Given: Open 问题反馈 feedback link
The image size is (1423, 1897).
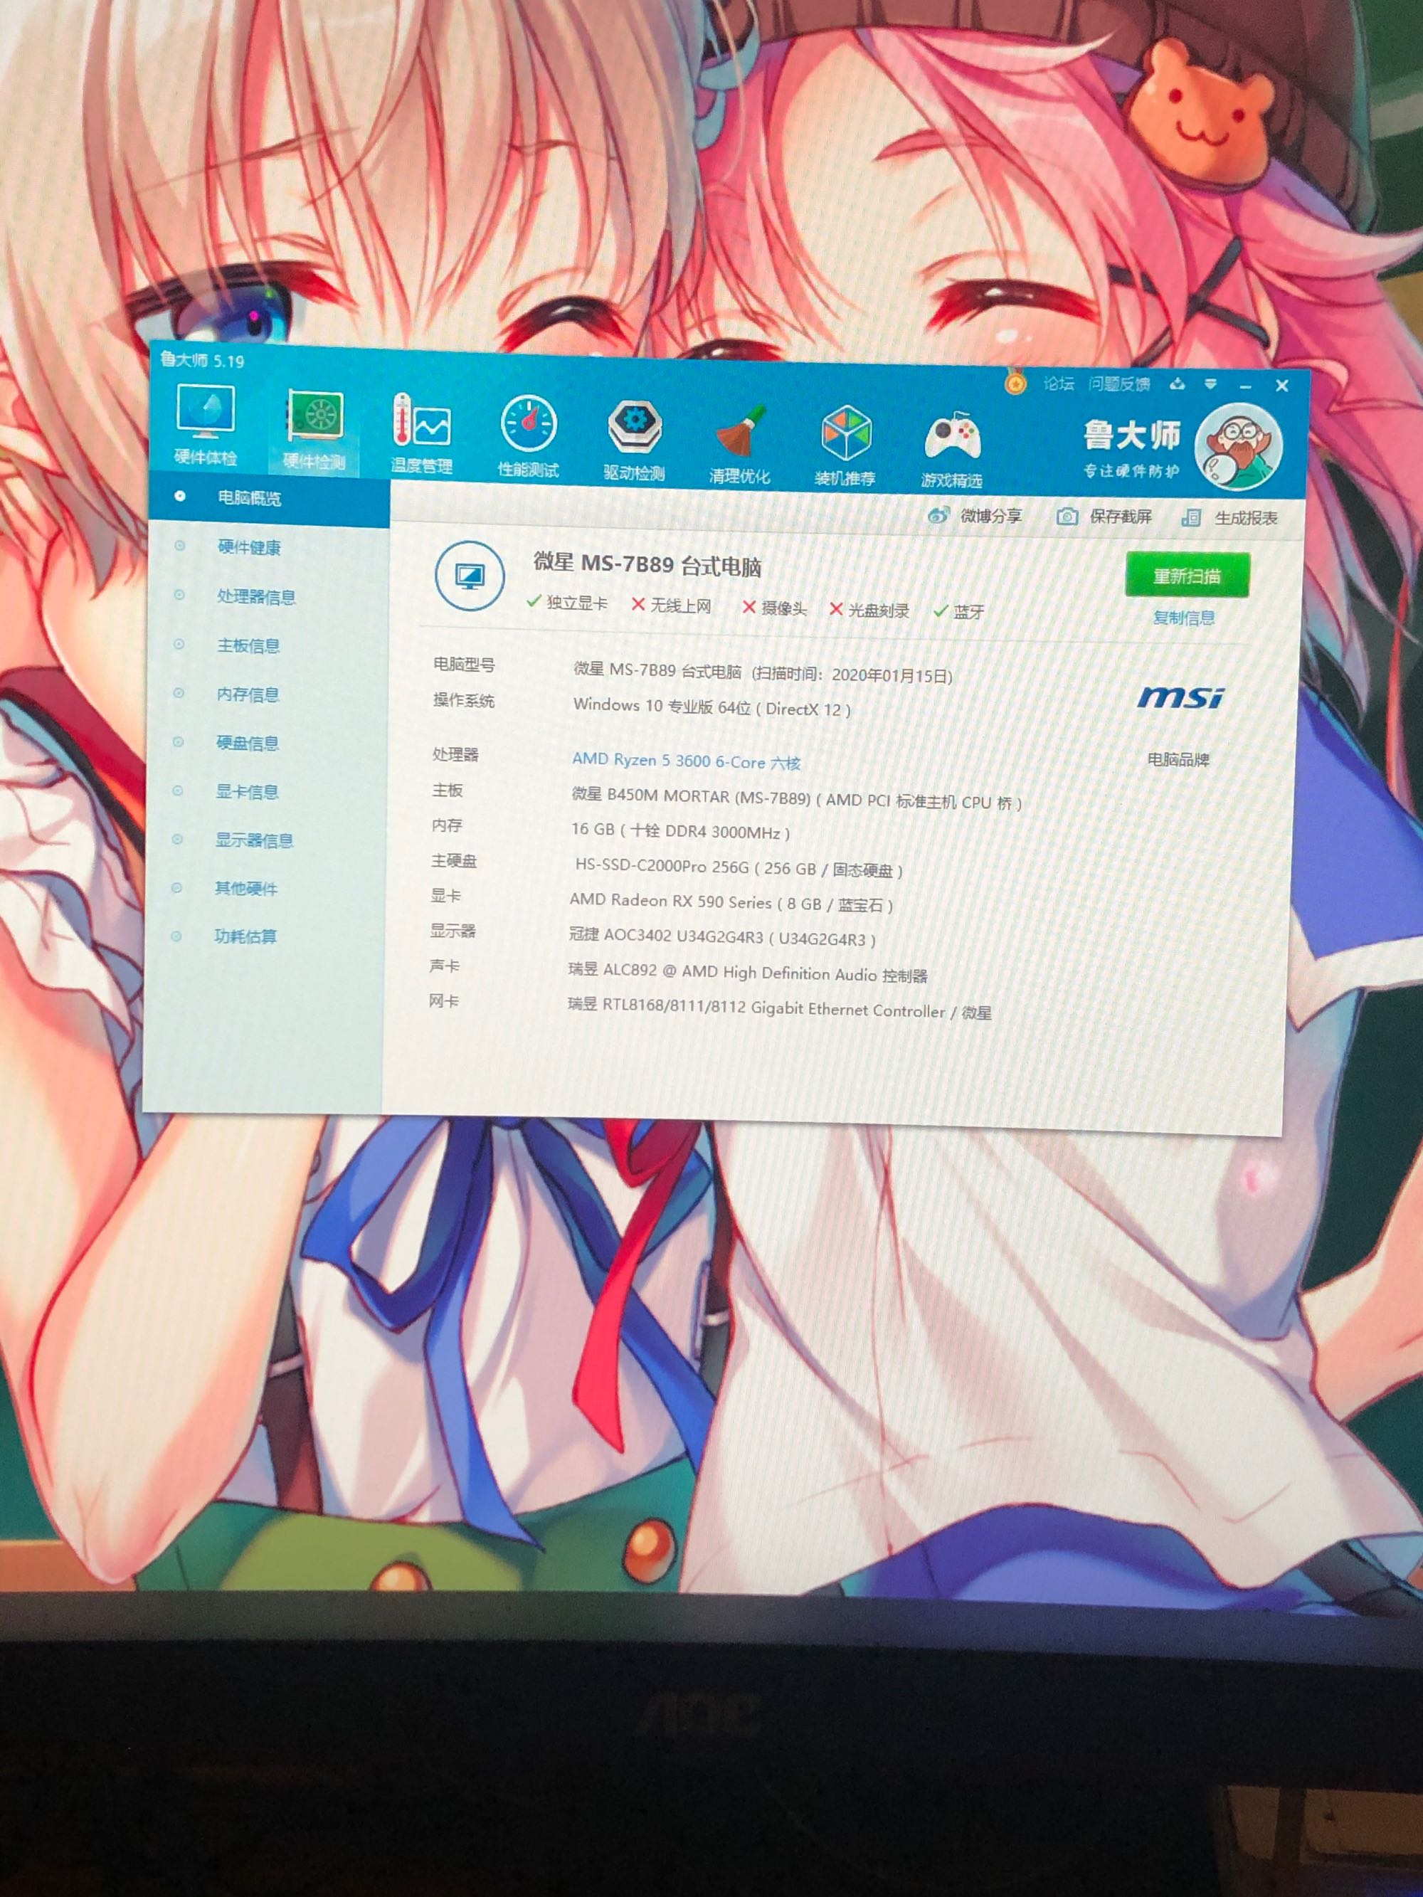Looking at the screenshot, I should (1118, 384).
